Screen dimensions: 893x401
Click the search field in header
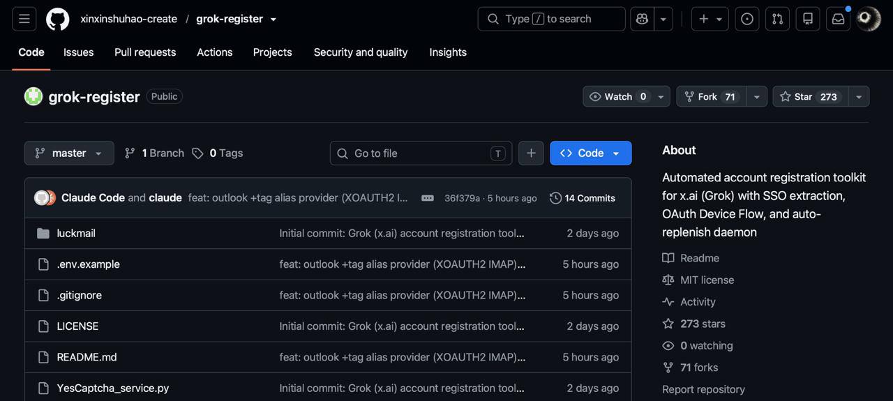point(551,19)
